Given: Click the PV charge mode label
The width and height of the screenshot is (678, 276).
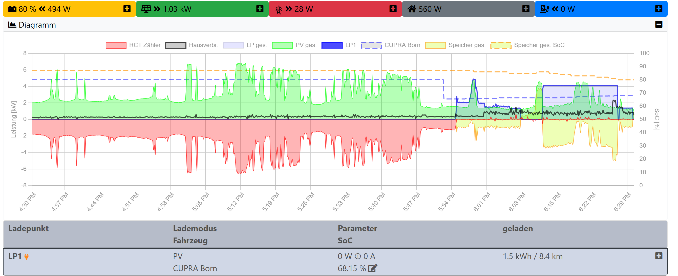Looking at the screenshot, I should coord(178,256).
